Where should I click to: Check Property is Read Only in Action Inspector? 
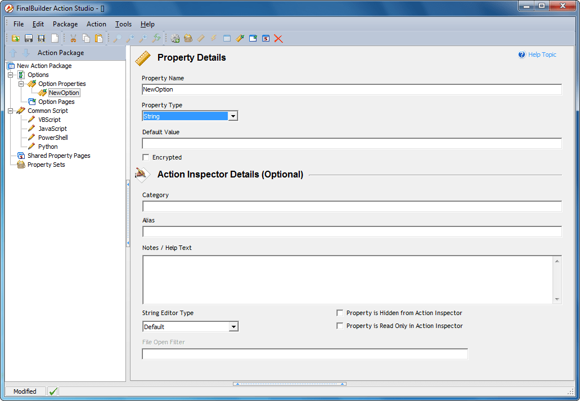(340, 326)
